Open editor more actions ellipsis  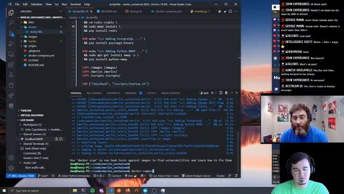(236, 11)
